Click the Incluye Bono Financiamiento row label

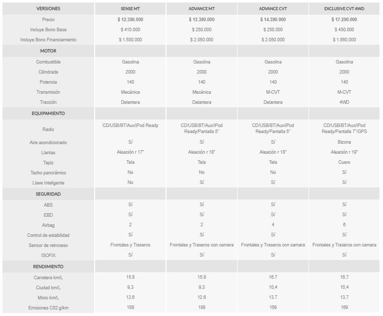click(x=48, y=40)
